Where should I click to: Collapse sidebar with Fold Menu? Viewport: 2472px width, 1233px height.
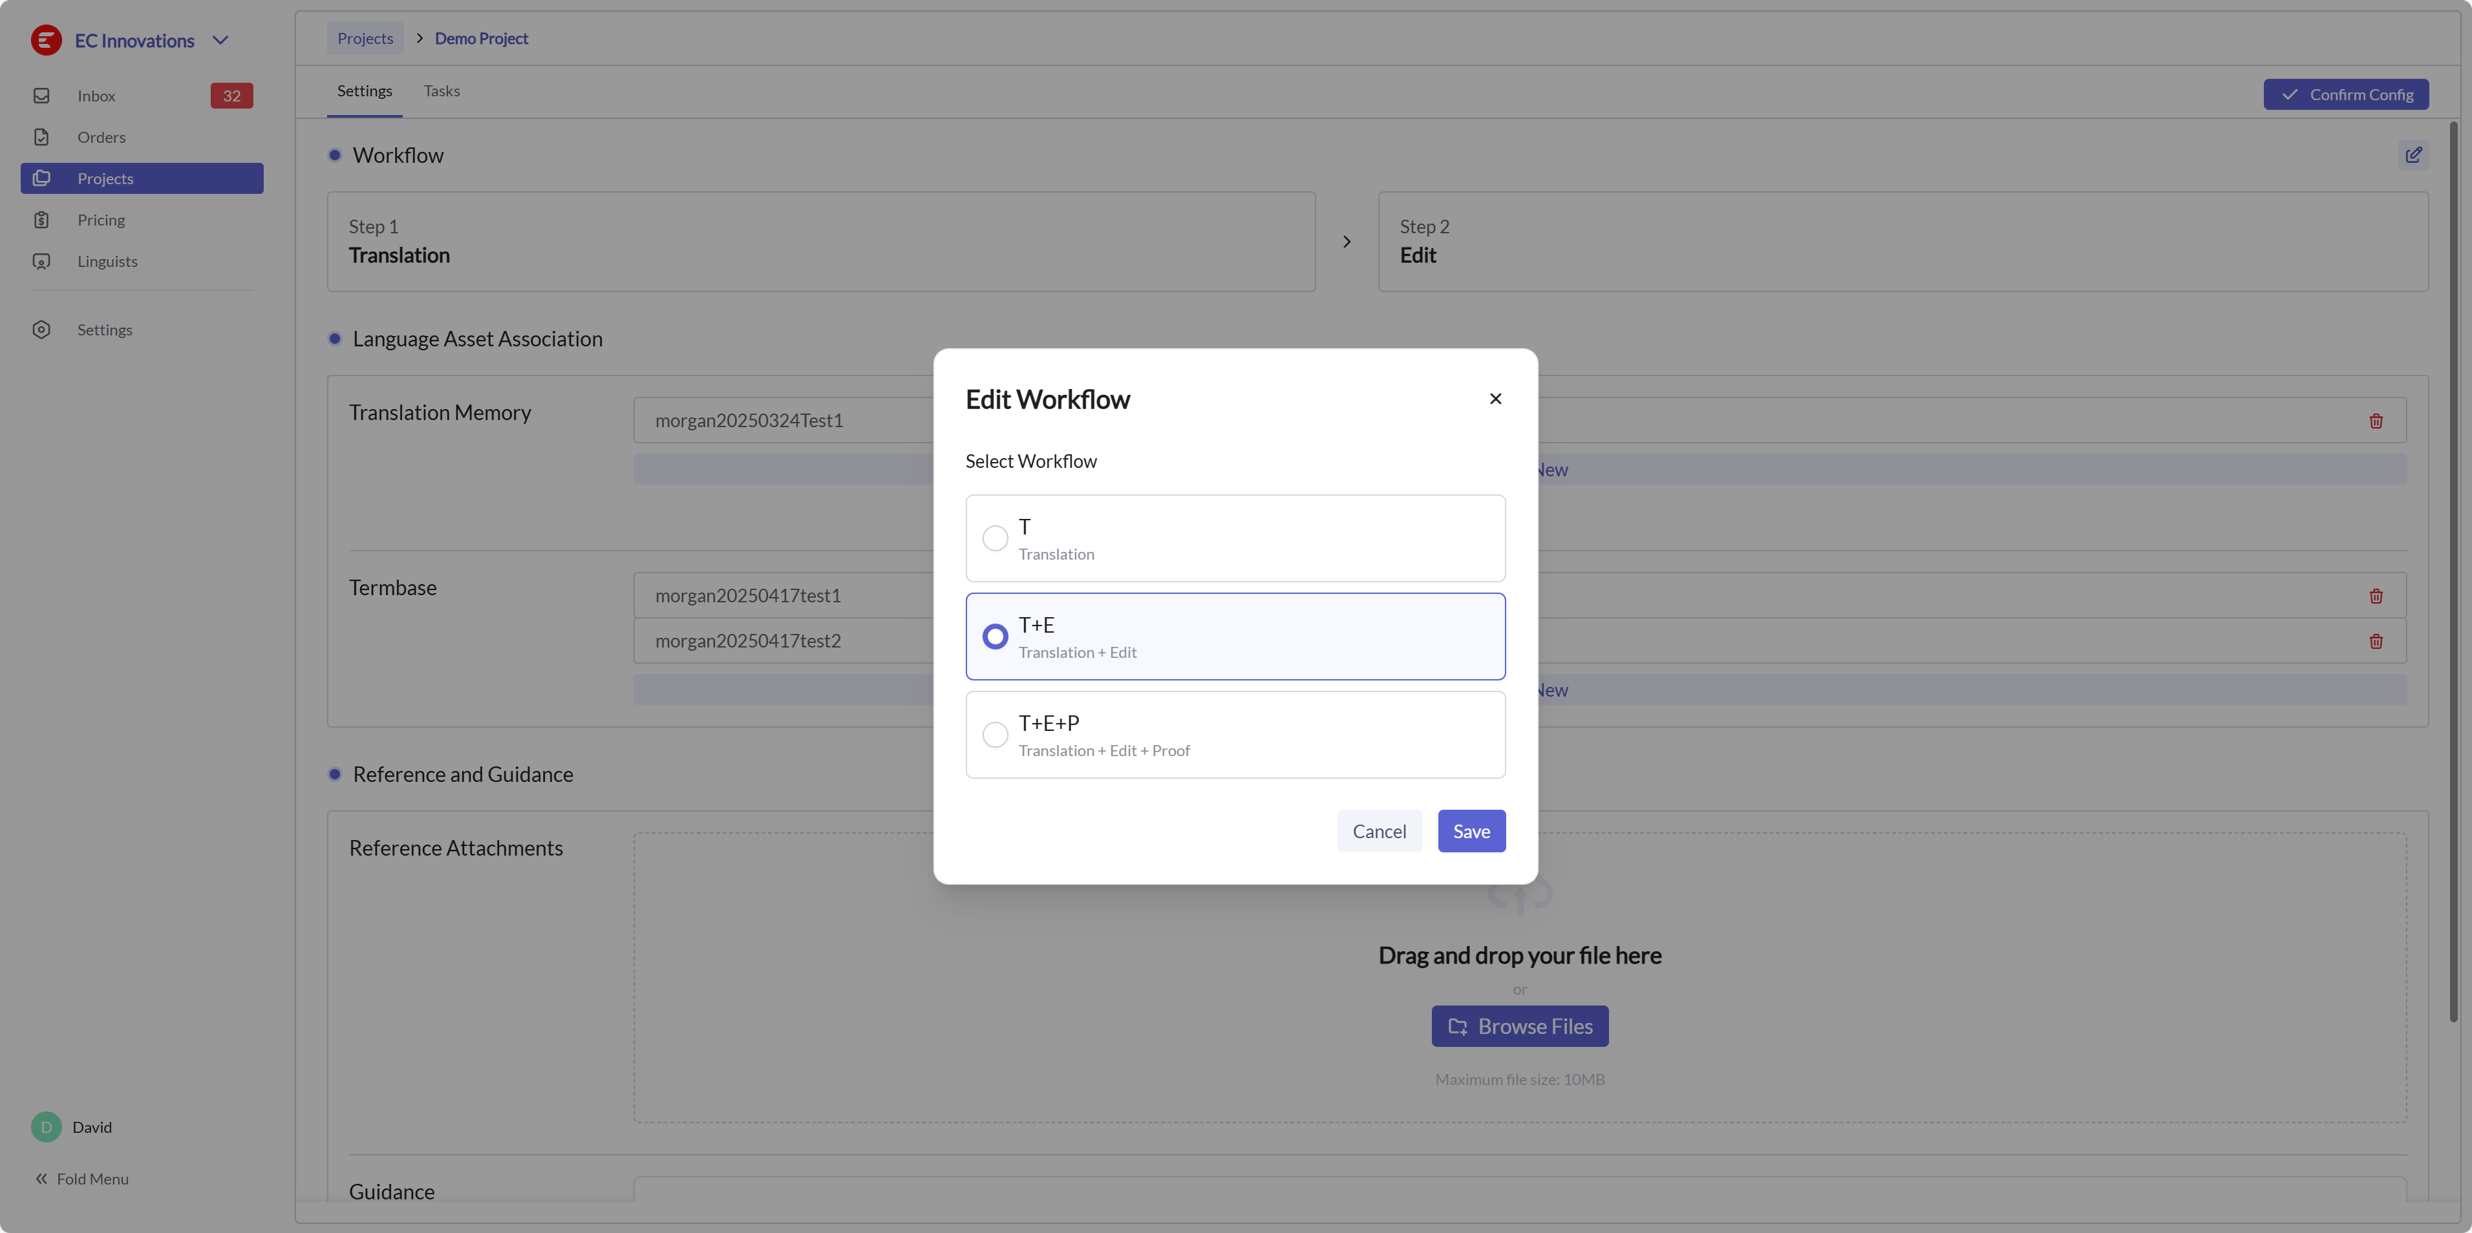pyautogui.click(x=81, y=1178)
